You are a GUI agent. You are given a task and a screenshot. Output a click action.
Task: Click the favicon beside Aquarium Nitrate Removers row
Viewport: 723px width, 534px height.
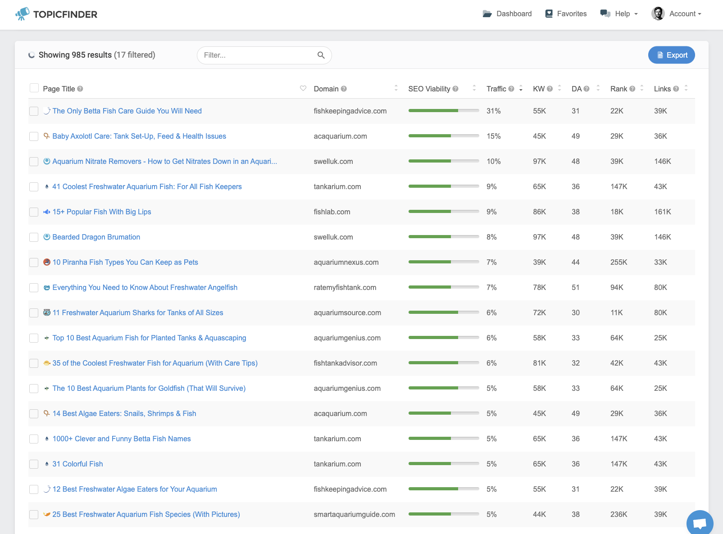[46, 161]
